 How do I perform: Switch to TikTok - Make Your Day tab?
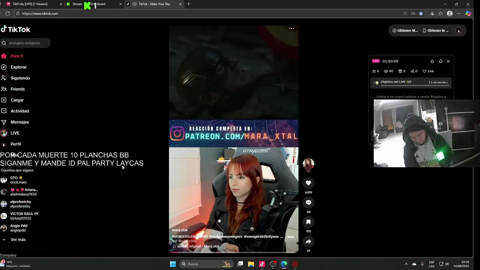click(x=154, y=4)
